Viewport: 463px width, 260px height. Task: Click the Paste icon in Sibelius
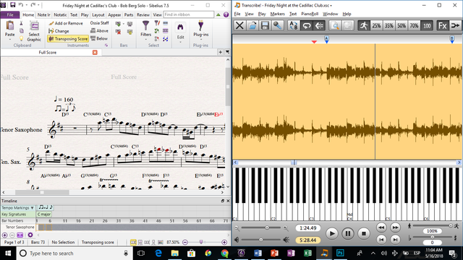coord(9,26)
